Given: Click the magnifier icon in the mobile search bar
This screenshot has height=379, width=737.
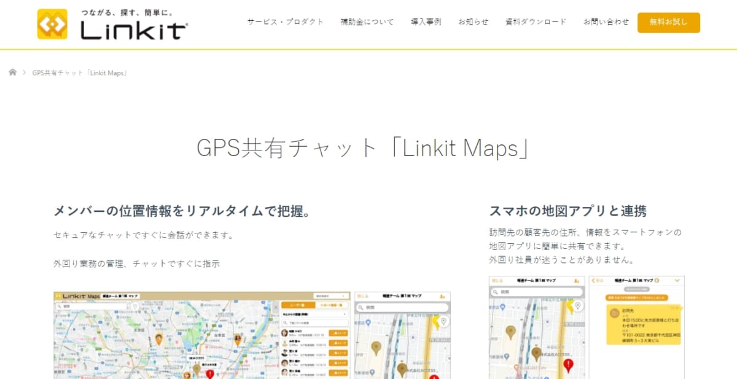Looking at the screenshot, I should (496, 291).
